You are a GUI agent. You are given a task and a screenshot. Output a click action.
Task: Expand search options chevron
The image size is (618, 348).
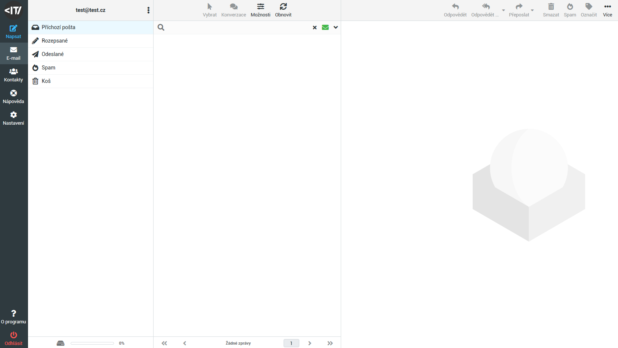pos(336,27)
